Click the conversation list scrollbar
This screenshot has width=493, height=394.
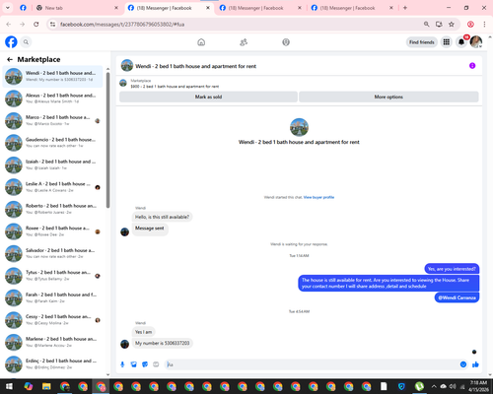click(x=107, y=140)
